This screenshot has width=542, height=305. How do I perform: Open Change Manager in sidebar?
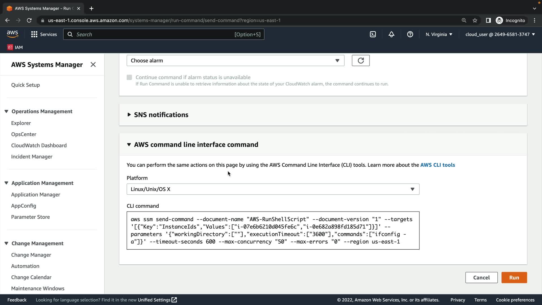(31, 255)
